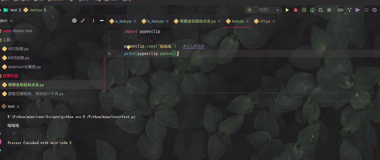Open Project panel options three-dot menu
Screen dimensions: 380x160
(93, 21)
